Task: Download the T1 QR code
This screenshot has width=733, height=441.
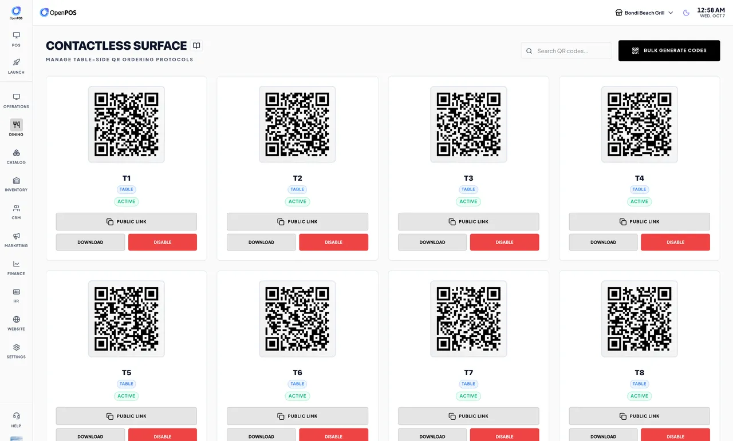Action: (90, 242)
